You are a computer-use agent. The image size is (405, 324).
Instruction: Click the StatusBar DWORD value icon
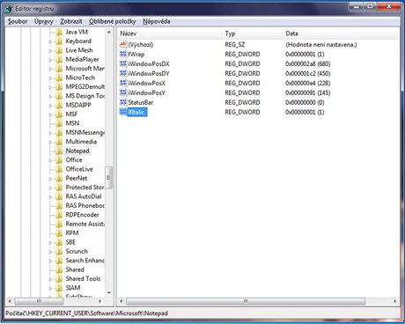123,102
